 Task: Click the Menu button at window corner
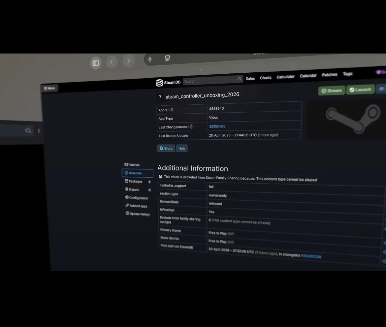[x=49, y=88]
